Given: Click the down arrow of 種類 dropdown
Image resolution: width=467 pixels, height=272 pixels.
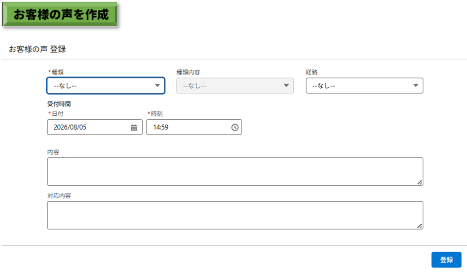Looking at the screenshot, I should tap(157, 86).
